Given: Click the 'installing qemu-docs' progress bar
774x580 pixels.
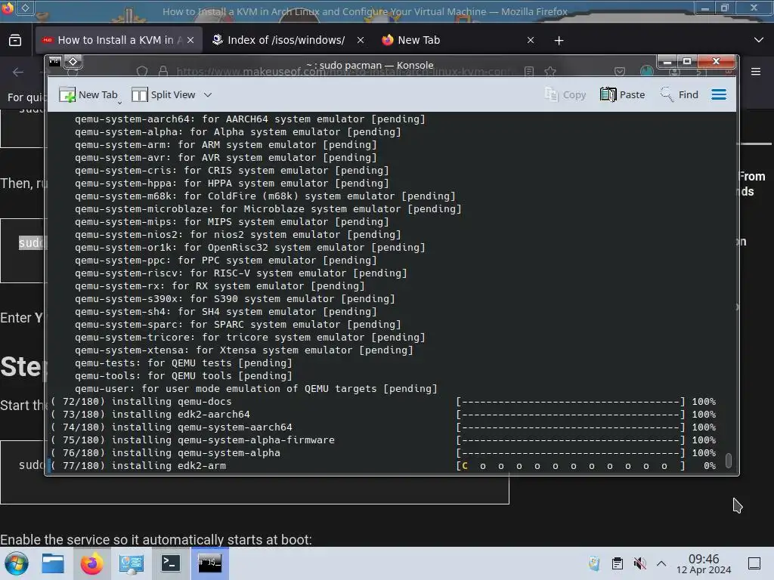Looking at the screenshot, I should pos(571,402).
